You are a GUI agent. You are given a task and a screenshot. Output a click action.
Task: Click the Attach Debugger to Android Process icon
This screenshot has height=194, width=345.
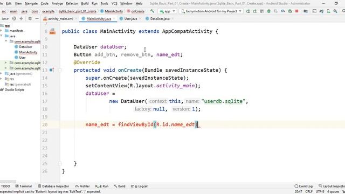click(290, 11)
